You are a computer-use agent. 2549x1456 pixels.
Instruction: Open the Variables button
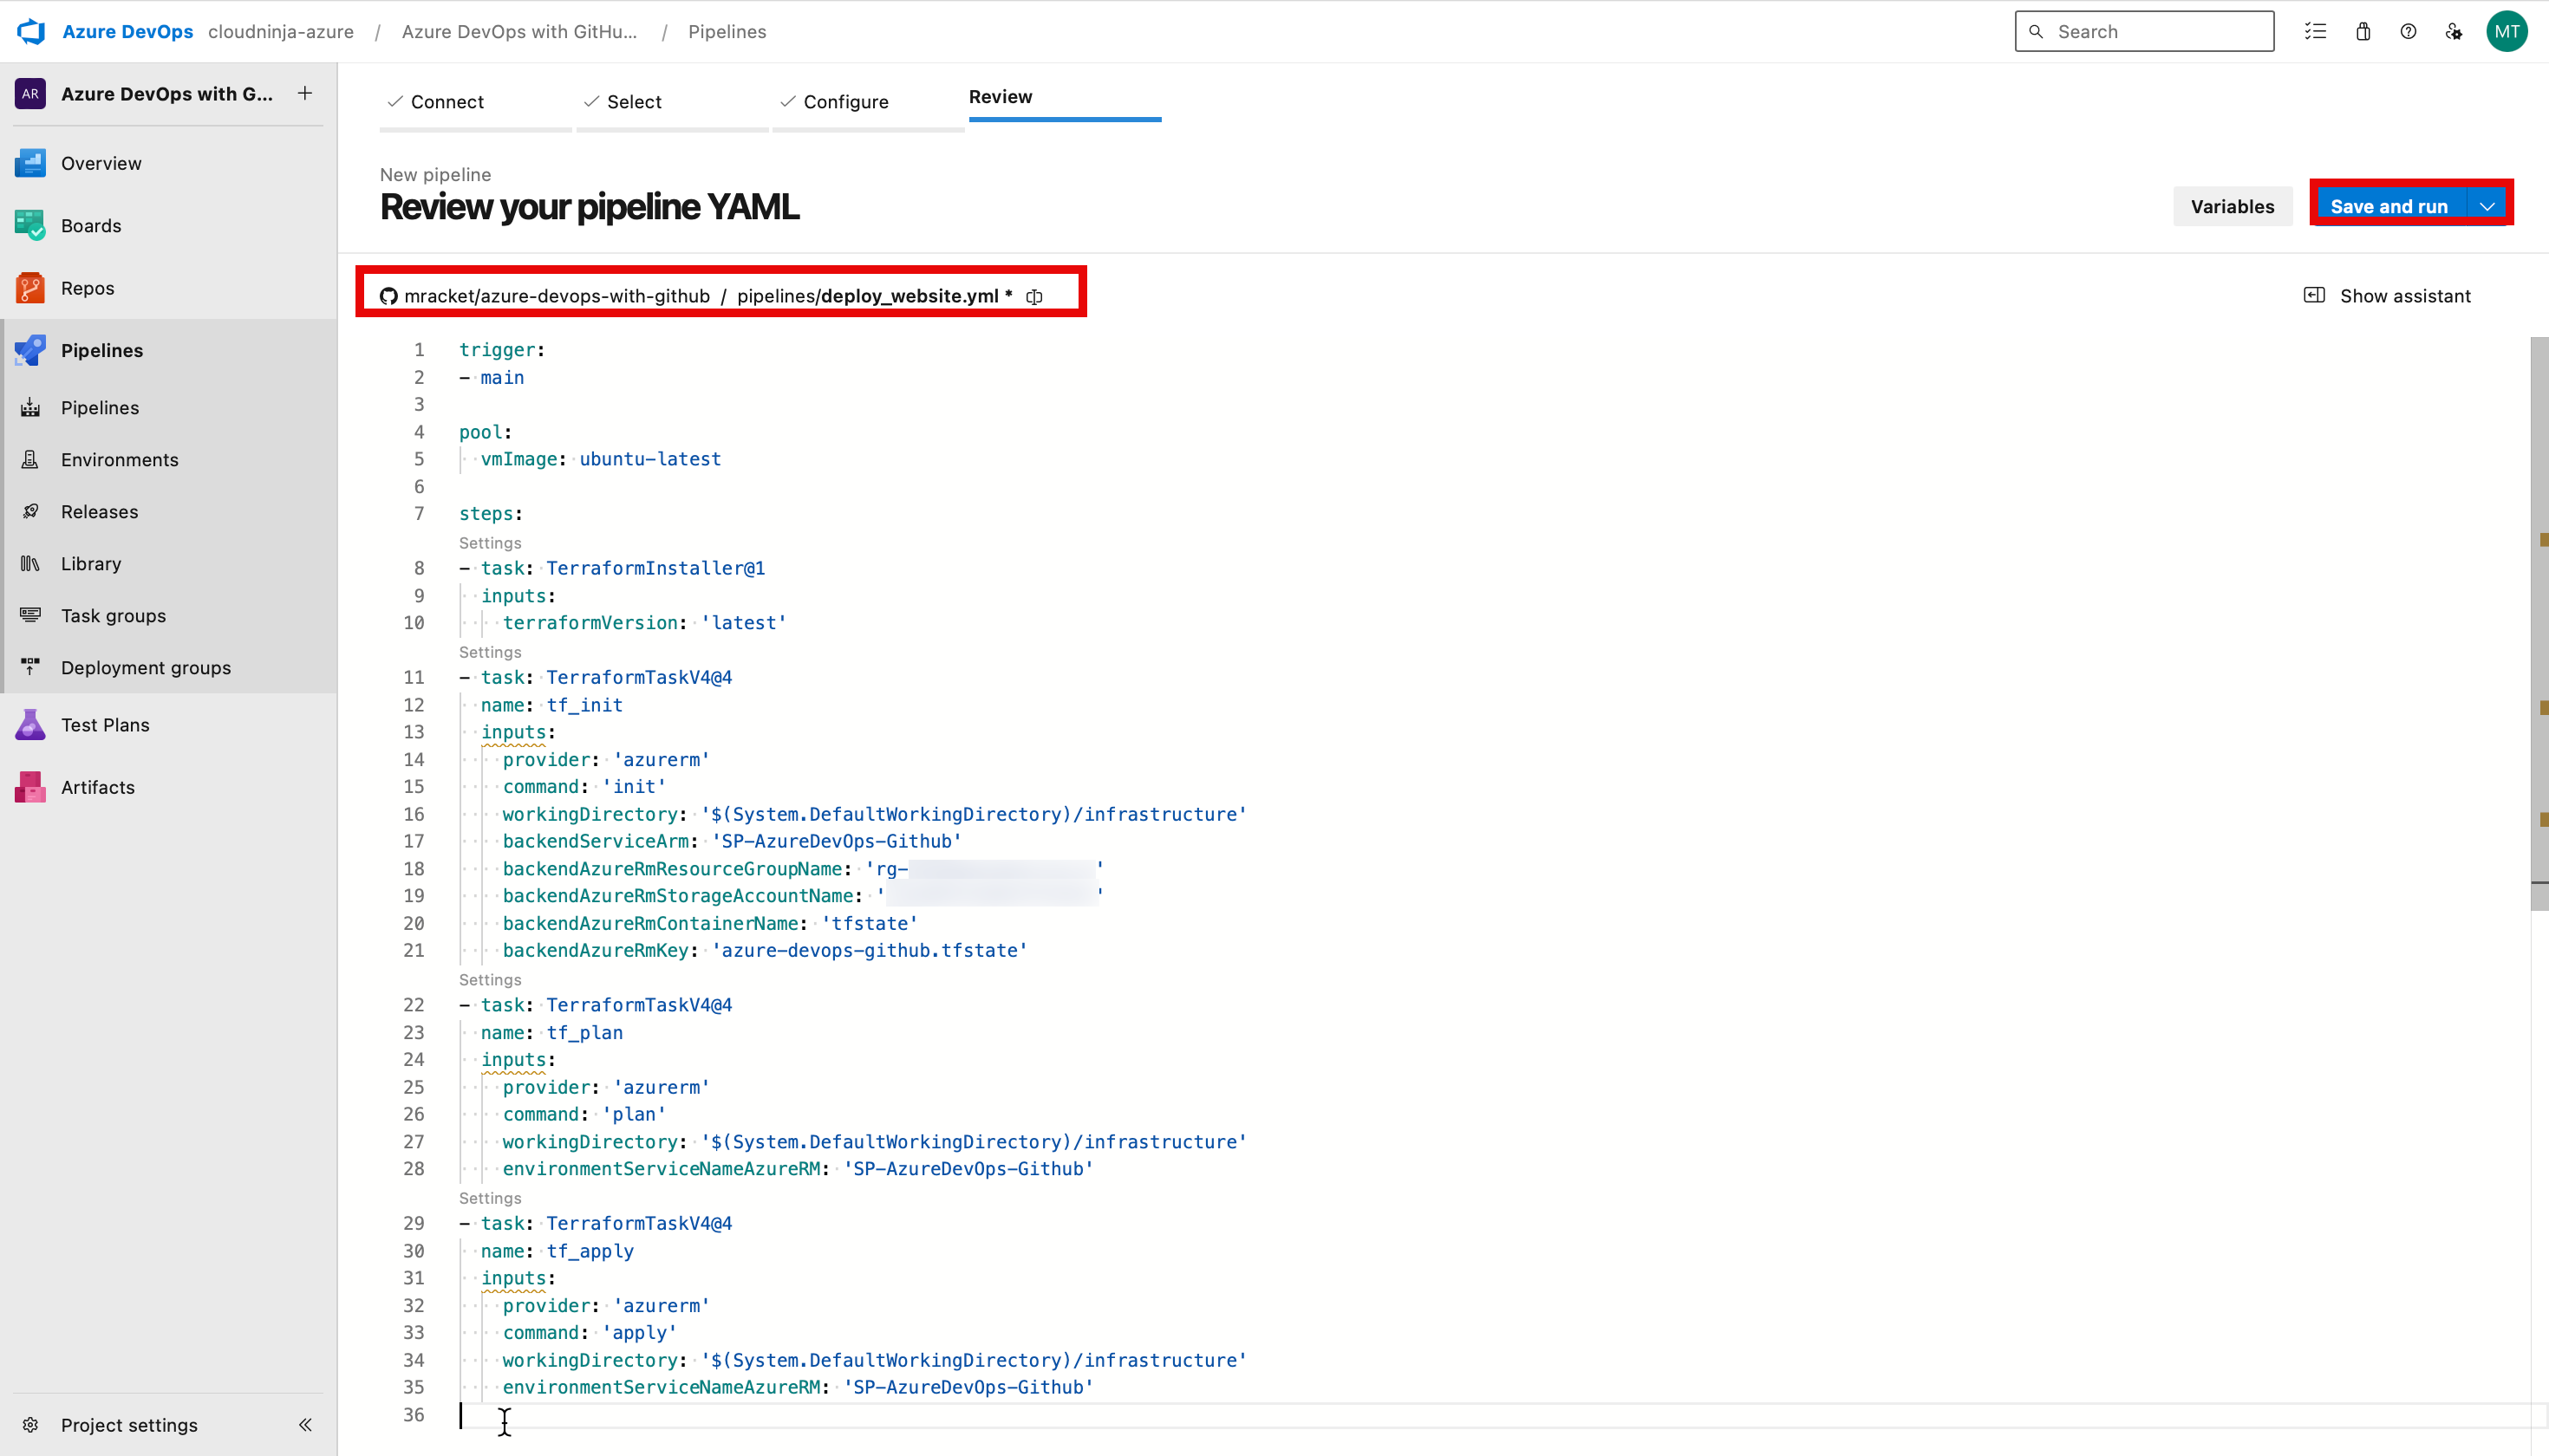[2232, 206]
